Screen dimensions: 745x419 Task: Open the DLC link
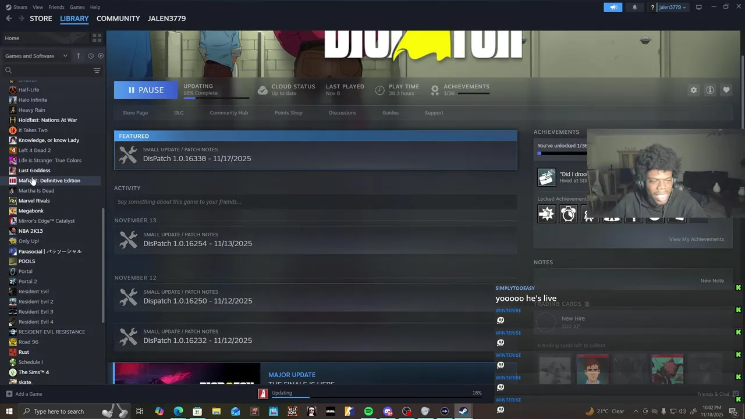179,112
